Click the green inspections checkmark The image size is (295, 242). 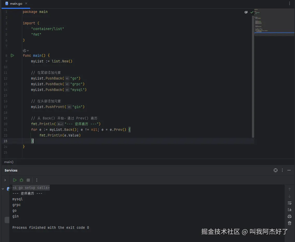(252, 12)
